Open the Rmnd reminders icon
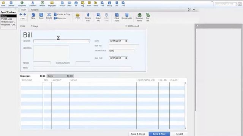 pos(96,4)
